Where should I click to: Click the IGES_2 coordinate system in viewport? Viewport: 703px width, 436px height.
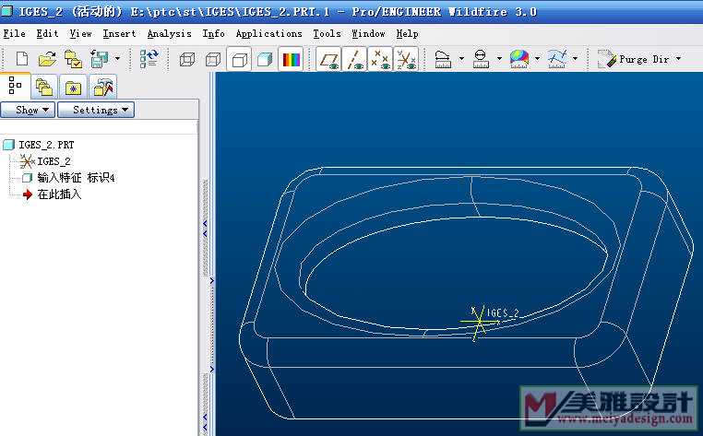click(x=480, y=322)
